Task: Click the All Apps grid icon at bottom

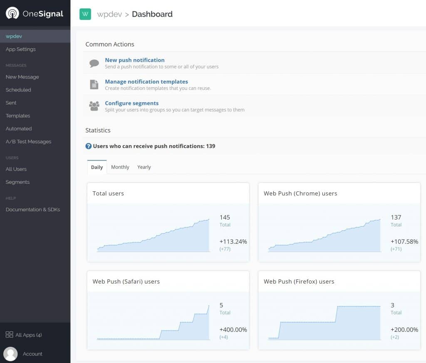Action: (x=9, y=335)
